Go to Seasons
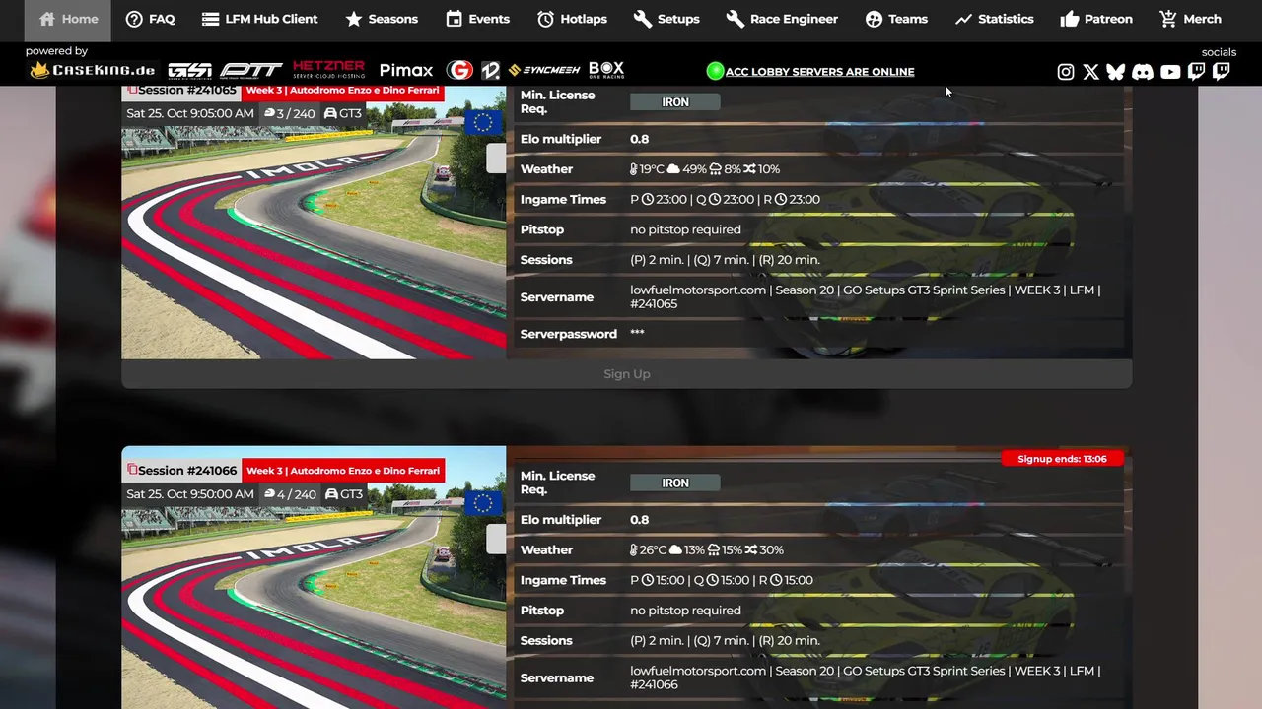 pos(382,19)
